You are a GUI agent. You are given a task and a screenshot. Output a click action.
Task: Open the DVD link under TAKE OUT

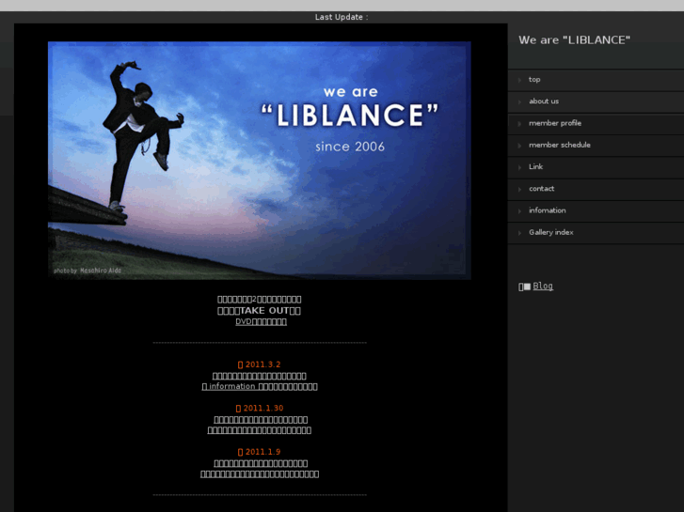click(x=261, y=321)
